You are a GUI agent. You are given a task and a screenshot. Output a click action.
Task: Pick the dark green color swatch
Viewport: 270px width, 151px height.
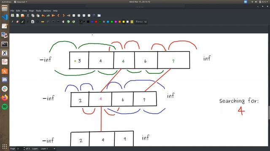100,22
